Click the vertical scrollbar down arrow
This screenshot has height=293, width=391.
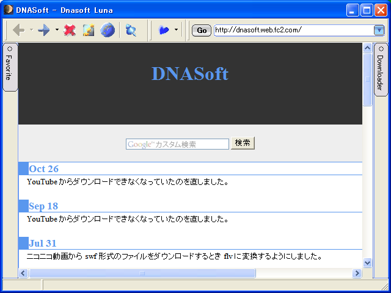click(x=367, y=262)
